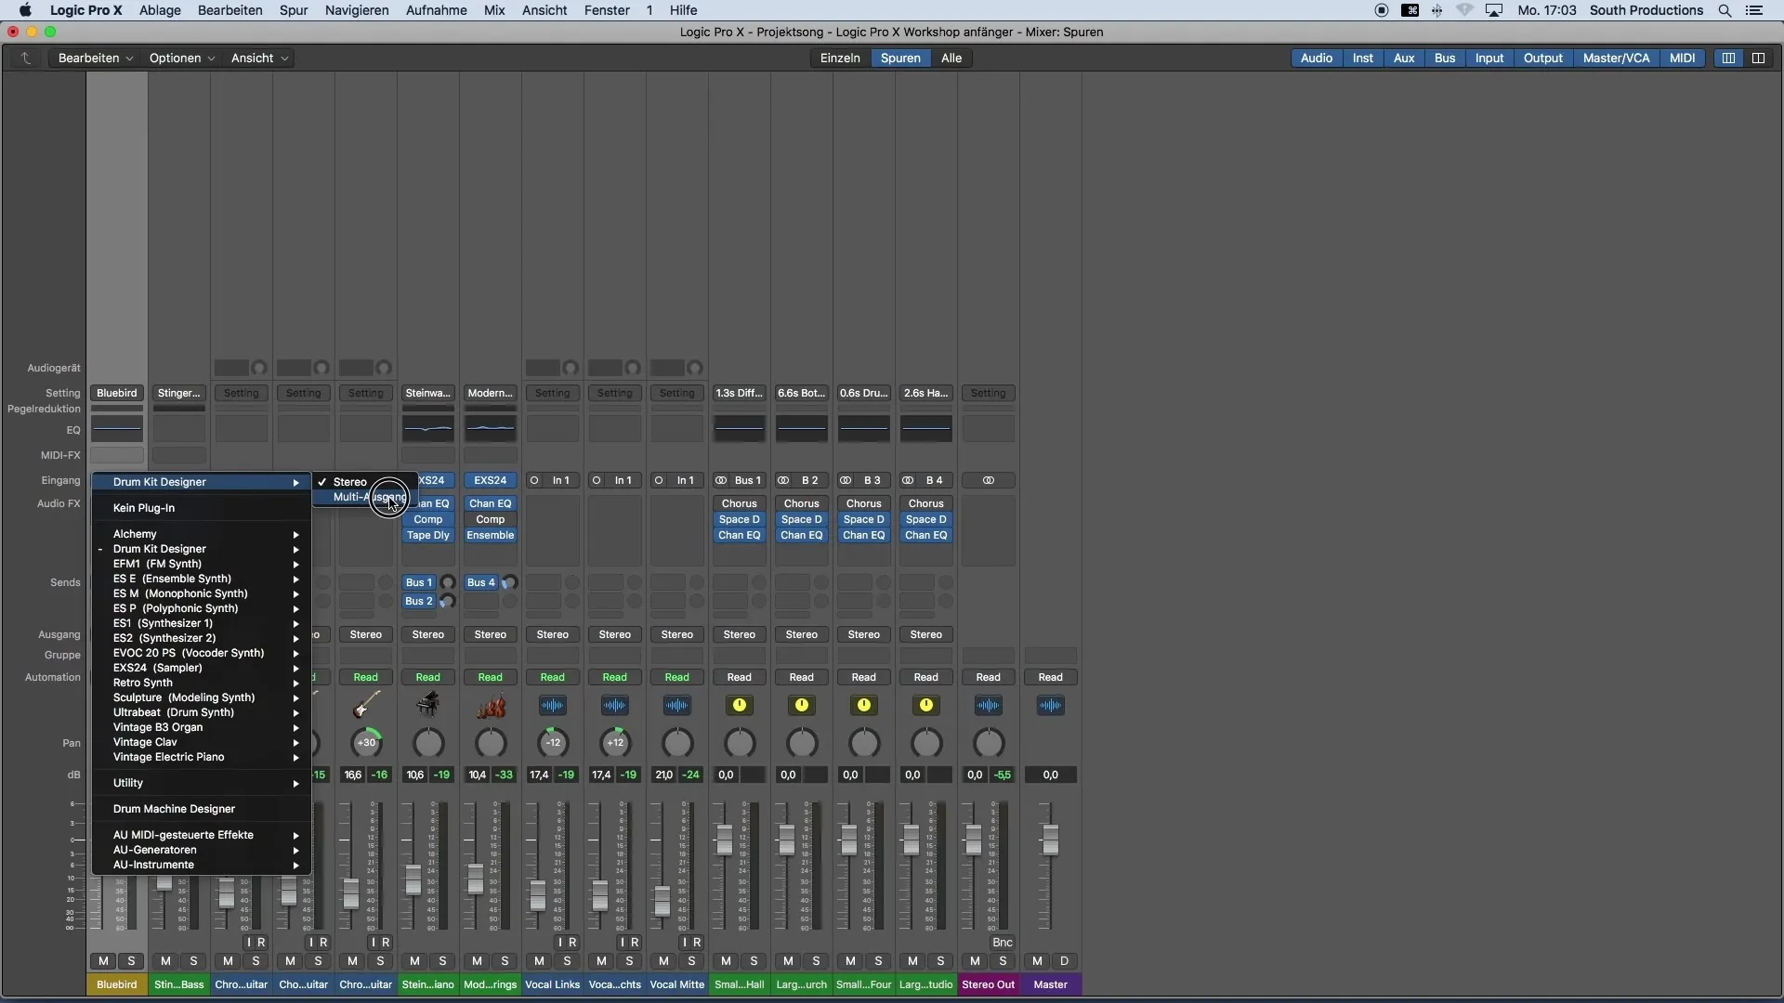Viewport: 1784px width, 1003px height.
Task: Click the electric guitar track icon
Action: click(x=366, y=706)
